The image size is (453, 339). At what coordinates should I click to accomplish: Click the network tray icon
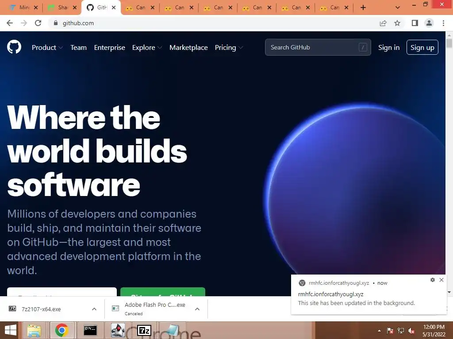pyautogui.click(x=401, y=331)
